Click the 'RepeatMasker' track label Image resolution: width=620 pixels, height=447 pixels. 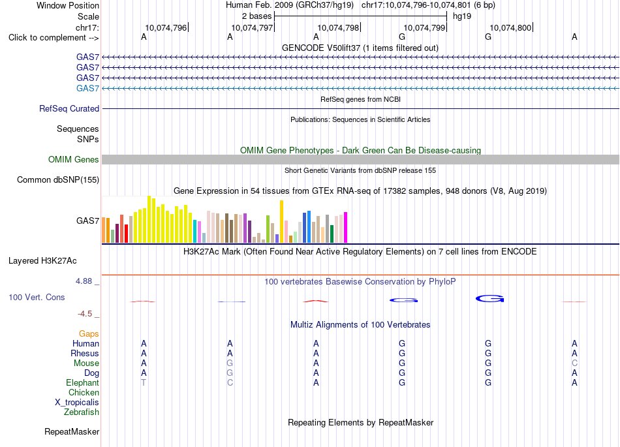(72, 431)
